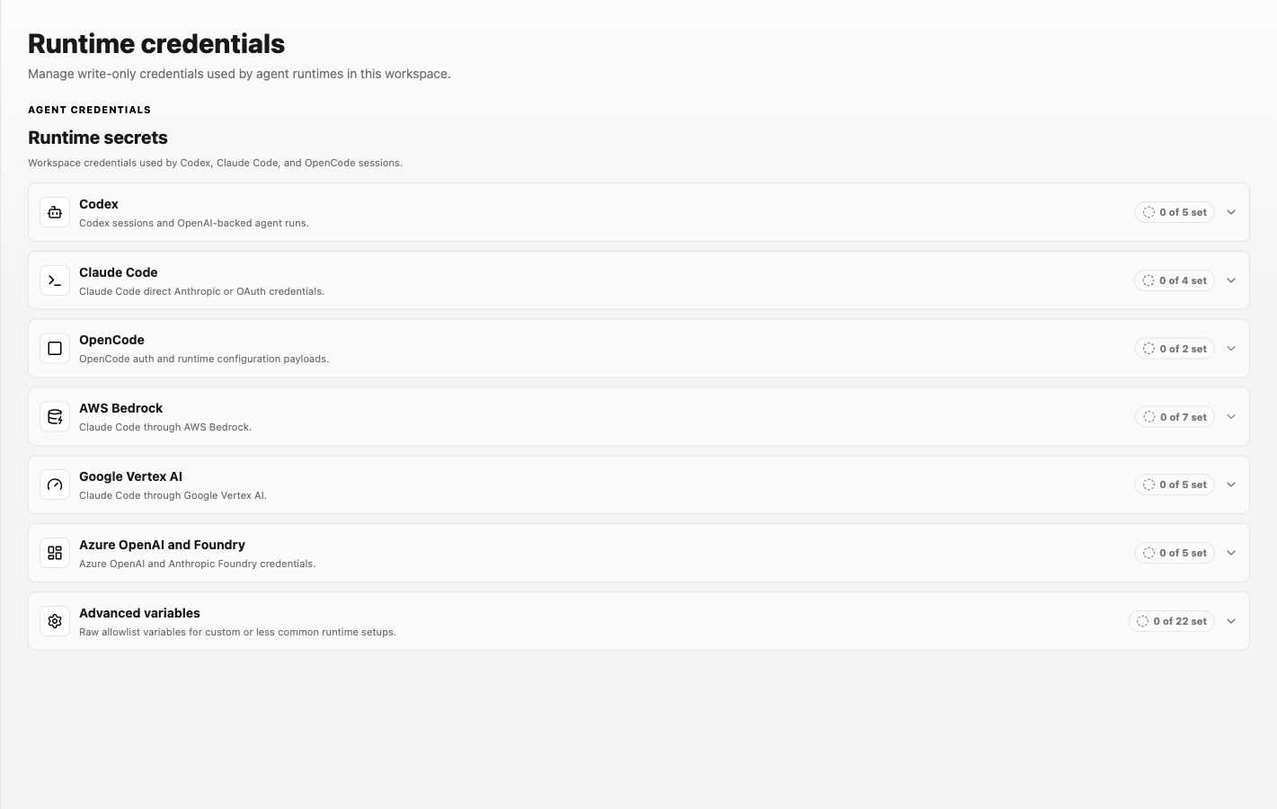The image size is (1277, 809).
Task: Expand the Codex section chevron
Action: click(1231, 212)
